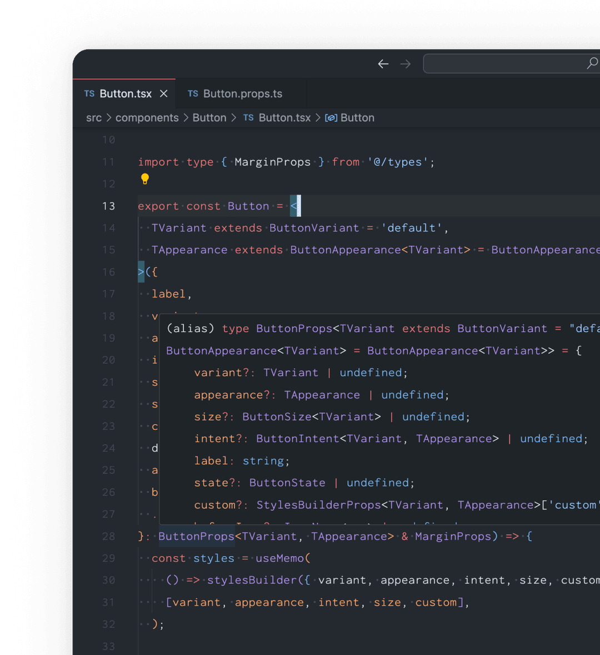Click ButtonProps type on line 28

click(196, 536)
